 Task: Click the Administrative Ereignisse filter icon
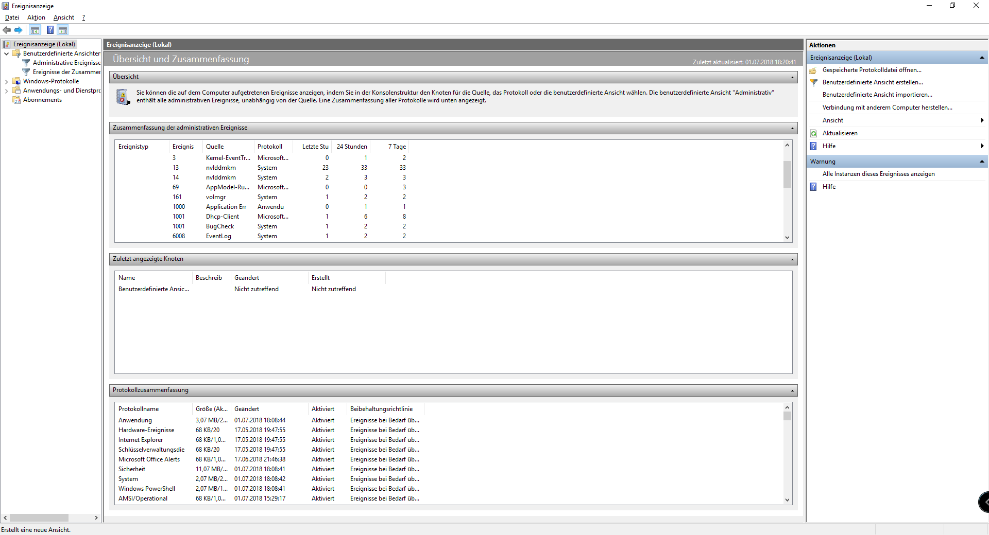pos(26,63)
